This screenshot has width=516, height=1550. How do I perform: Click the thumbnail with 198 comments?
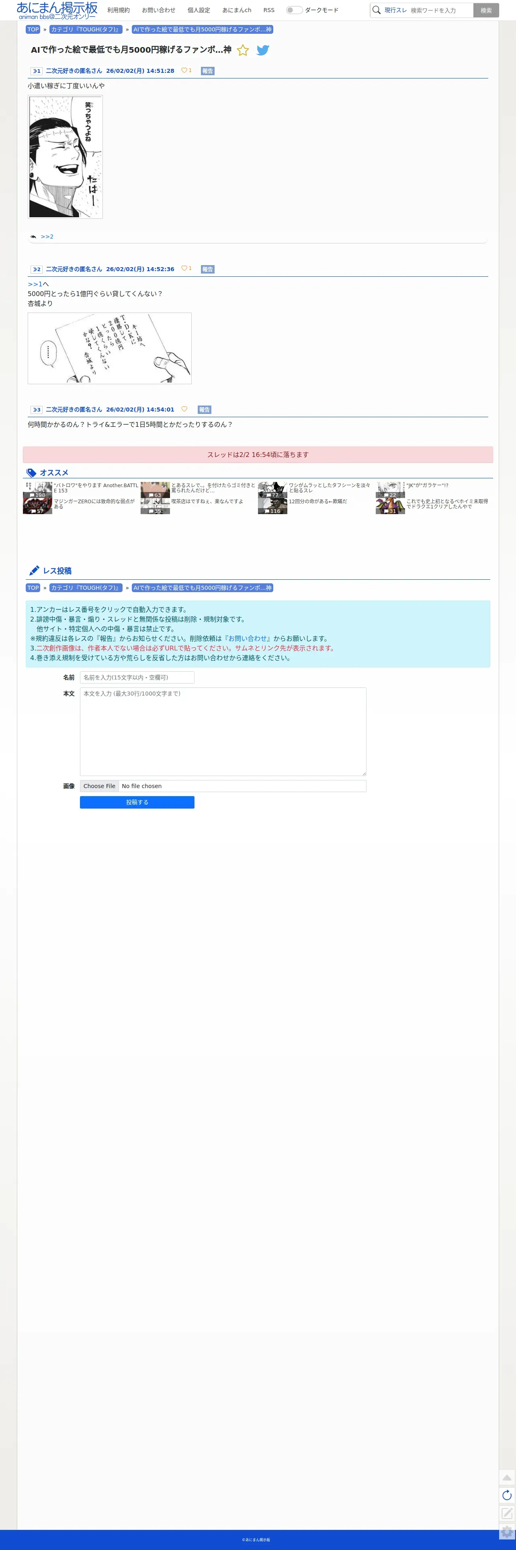37,490
